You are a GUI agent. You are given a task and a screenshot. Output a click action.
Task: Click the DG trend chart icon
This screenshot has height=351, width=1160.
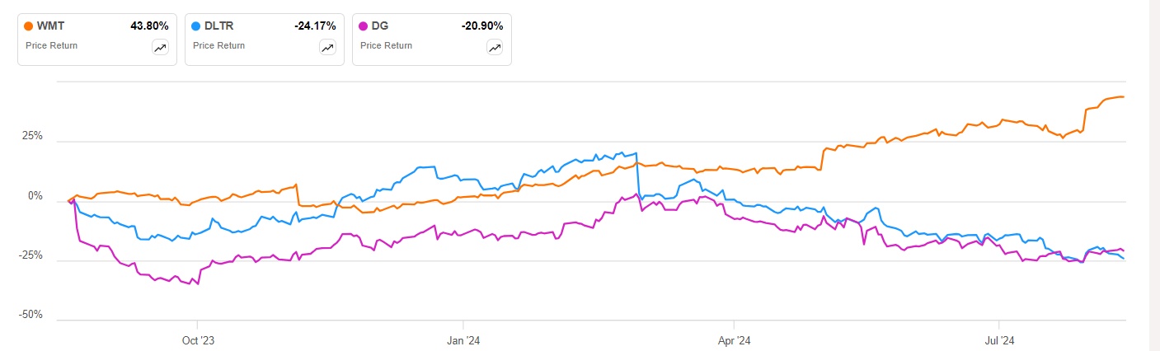[x=495, y=48]
